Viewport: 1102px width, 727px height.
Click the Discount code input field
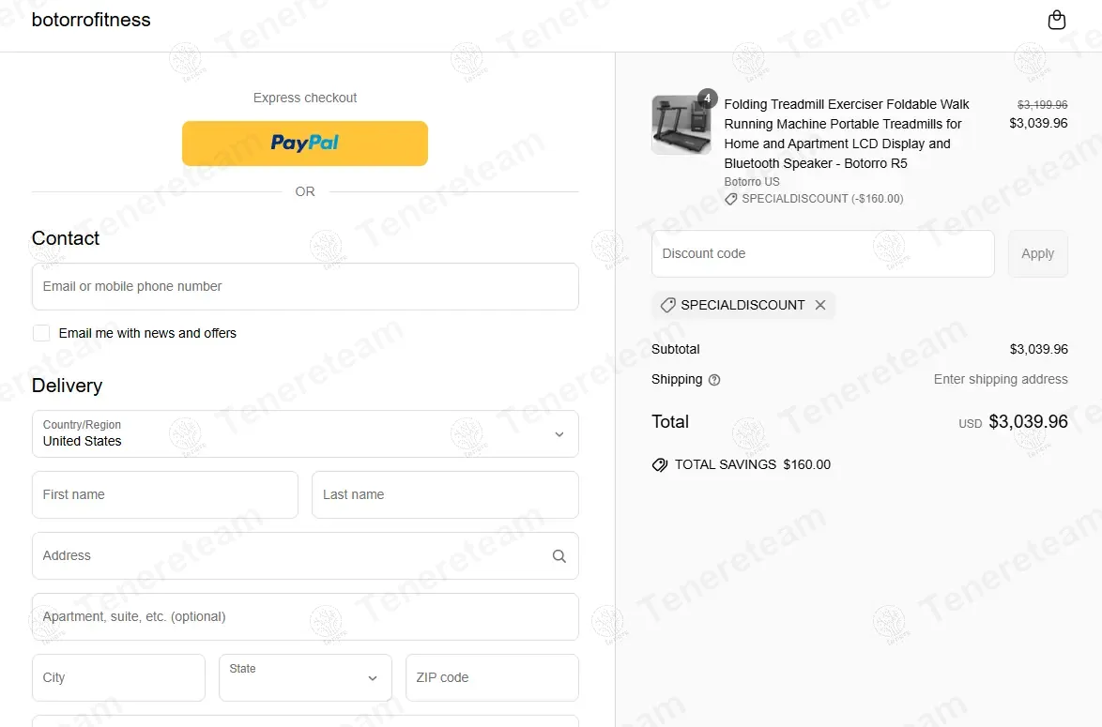pos(823,253)
